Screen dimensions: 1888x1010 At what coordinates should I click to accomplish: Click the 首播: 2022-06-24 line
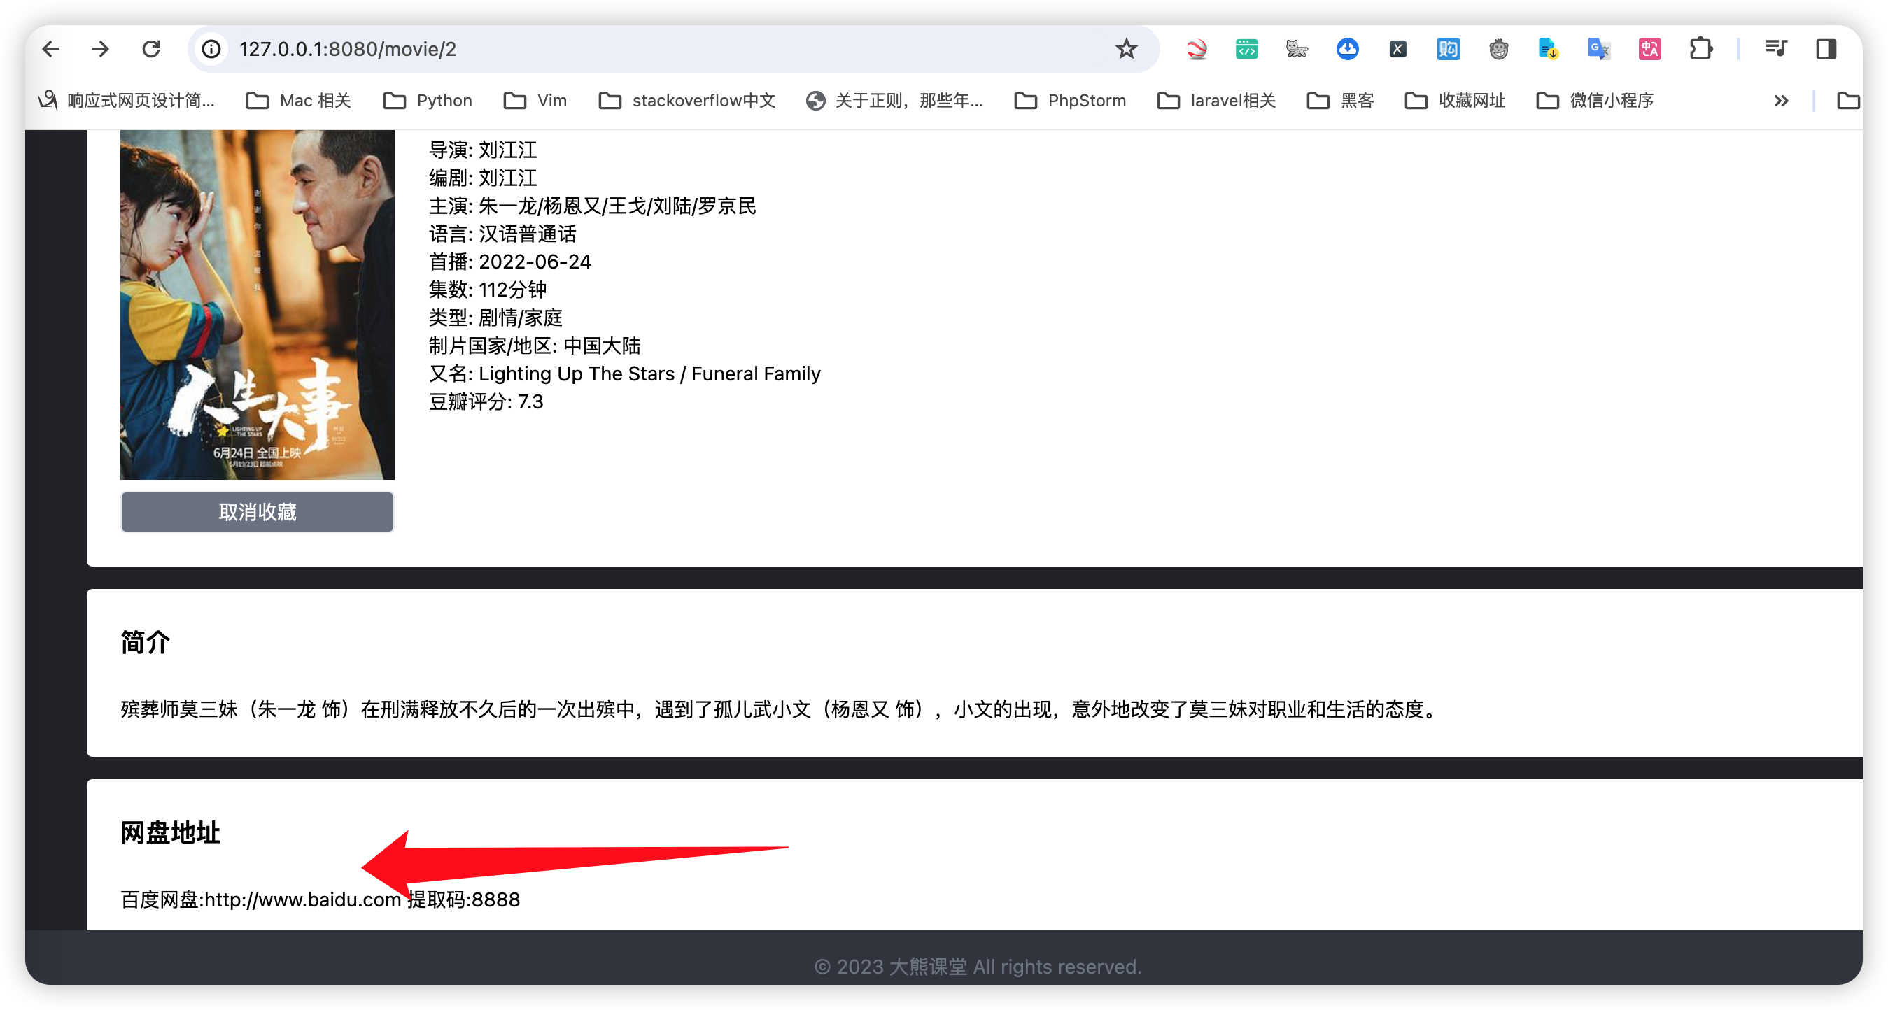pyautogui.click(x=510, y=262)
